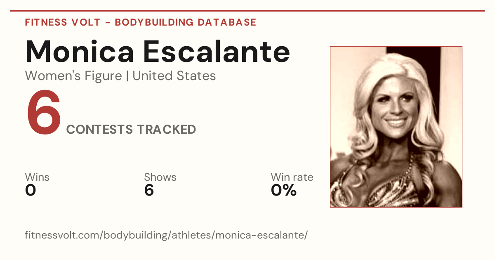Click the large red number 6
The height and width of the screenshot is (260, 495).
(x=44, y=113)
